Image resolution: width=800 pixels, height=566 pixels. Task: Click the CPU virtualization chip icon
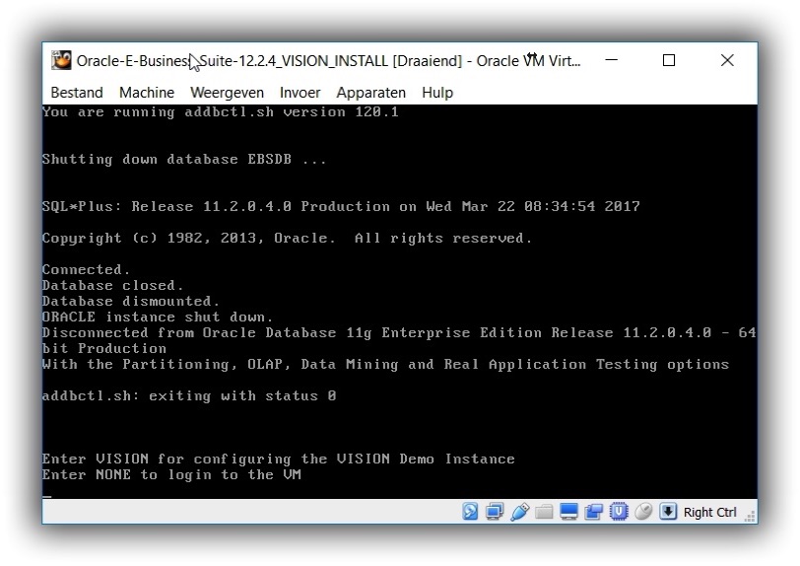tap(619, 512)
